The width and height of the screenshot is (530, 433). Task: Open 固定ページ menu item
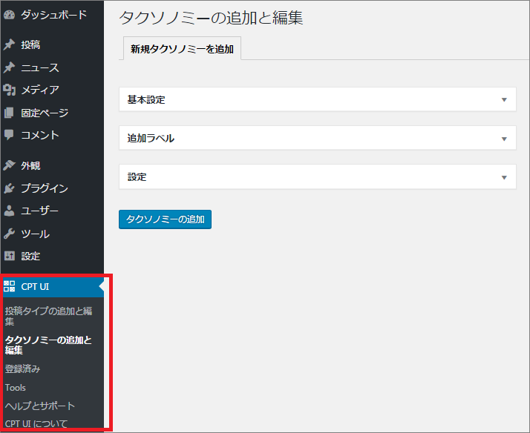[x=45, y=113]
